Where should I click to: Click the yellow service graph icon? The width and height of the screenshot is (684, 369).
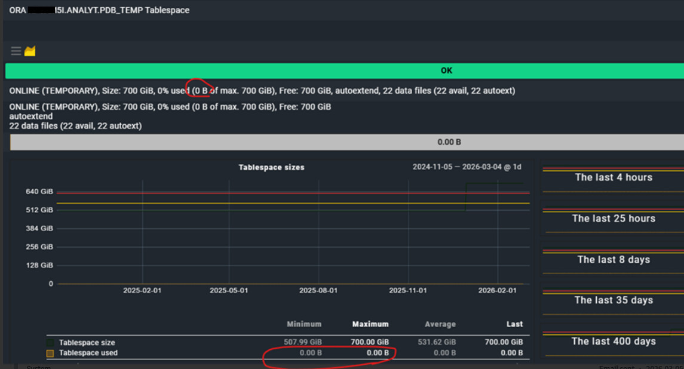[30, 51]
